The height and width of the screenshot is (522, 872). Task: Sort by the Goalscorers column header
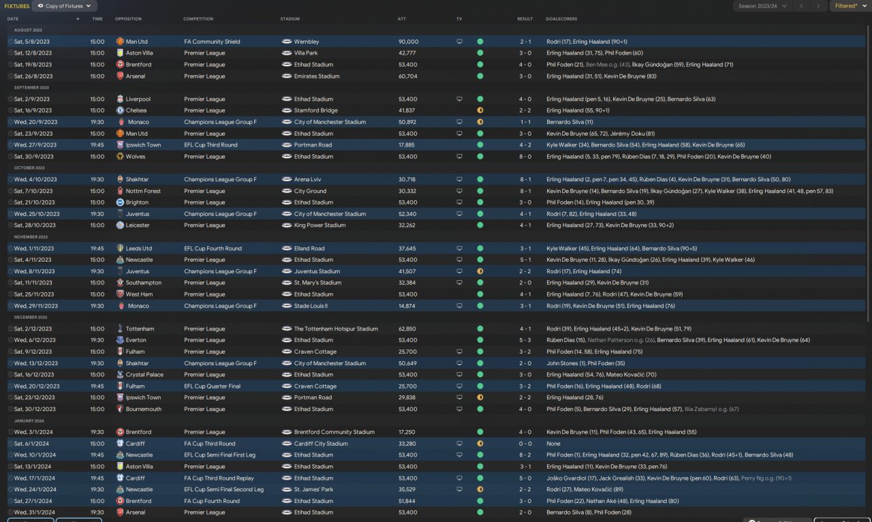[561, 18]
